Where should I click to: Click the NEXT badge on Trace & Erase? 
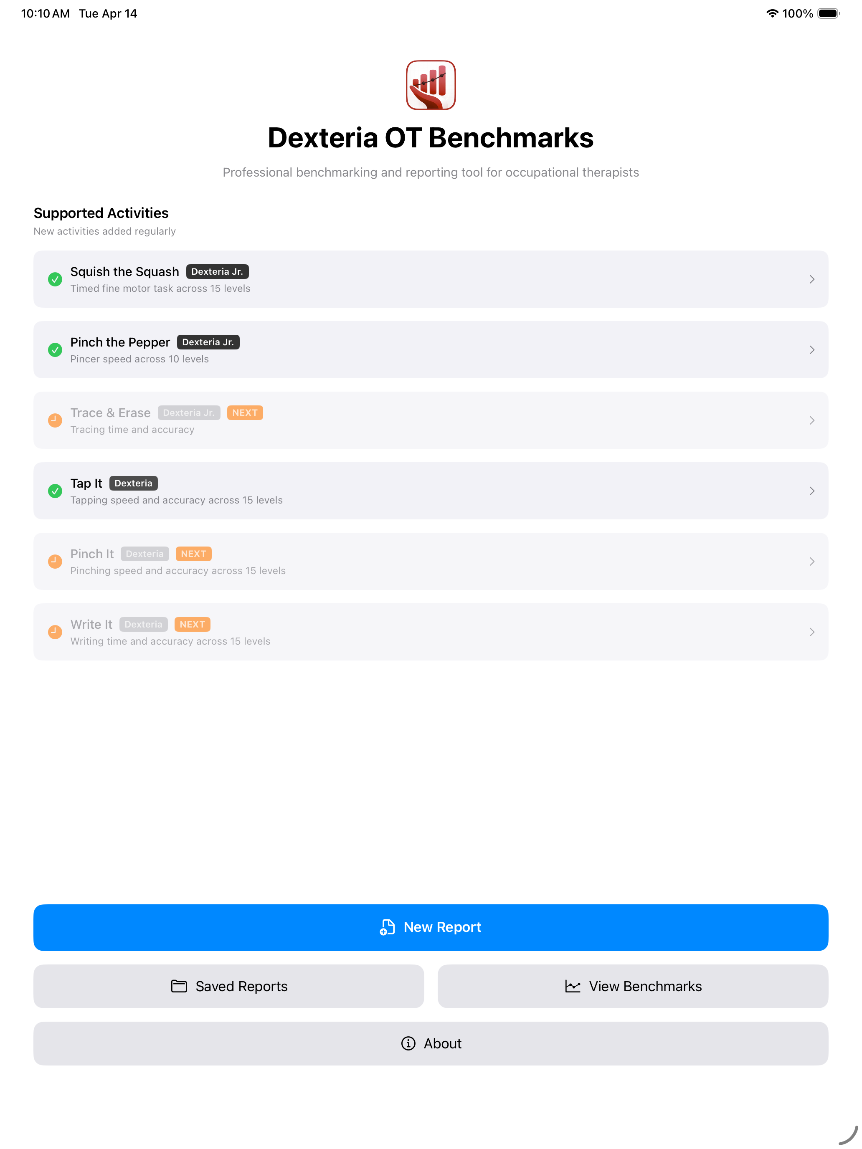coord(245,413)
